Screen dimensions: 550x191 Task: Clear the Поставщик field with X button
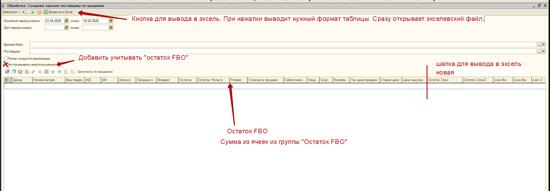click(543, 51)
